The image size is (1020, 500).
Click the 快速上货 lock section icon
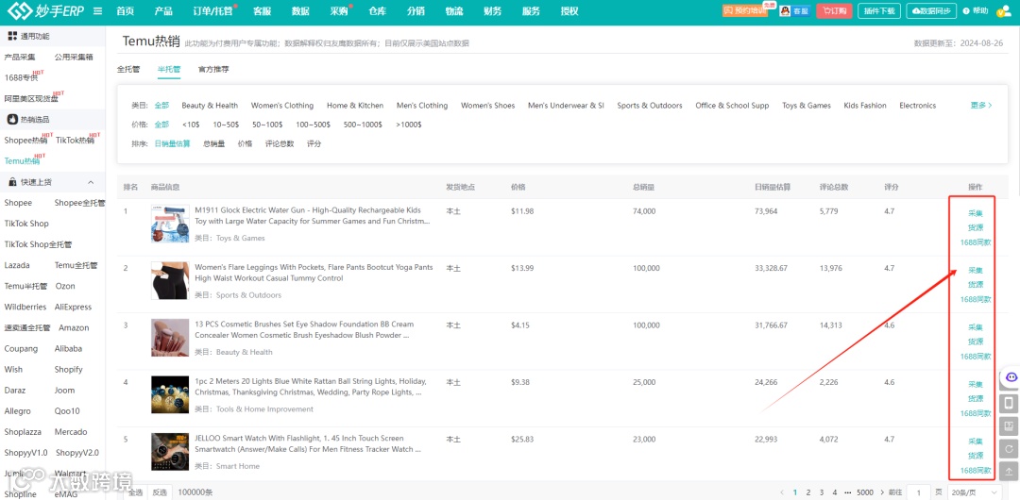click(x=11, y=182)
